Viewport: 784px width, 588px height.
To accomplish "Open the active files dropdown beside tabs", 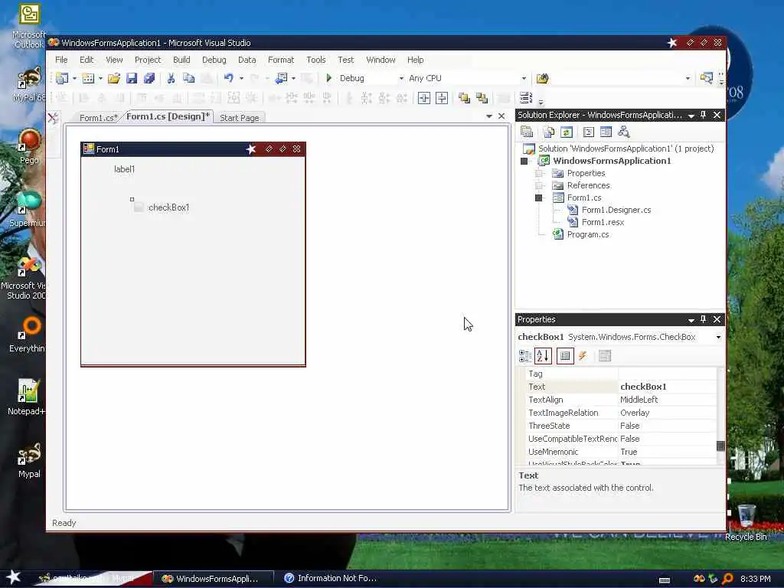I will [489, 116].
